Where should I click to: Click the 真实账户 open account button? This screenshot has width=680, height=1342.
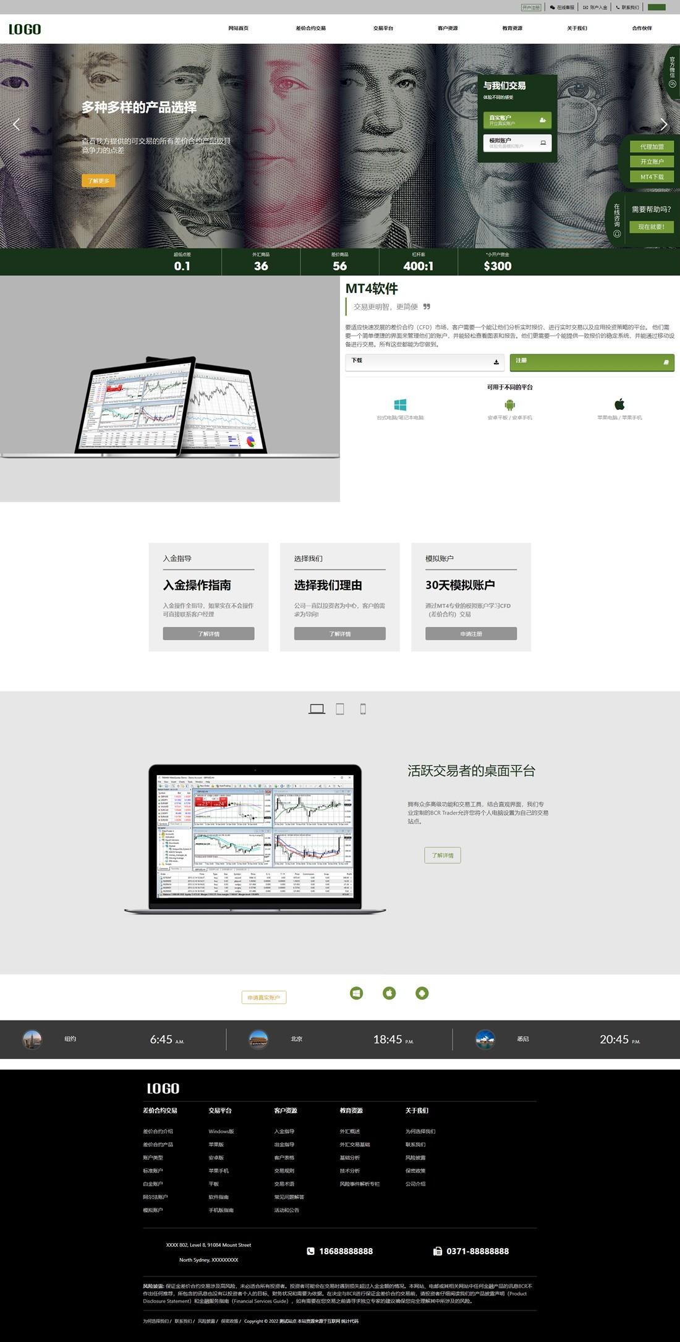517,120
